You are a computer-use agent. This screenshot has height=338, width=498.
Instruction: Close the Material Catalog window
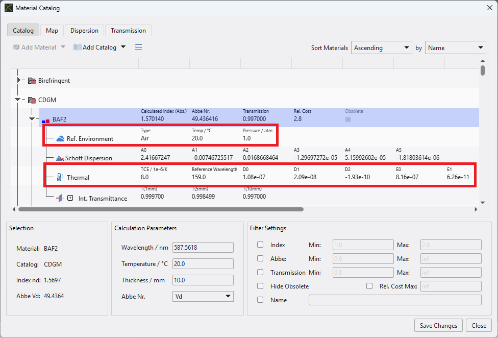coord(490,8)
